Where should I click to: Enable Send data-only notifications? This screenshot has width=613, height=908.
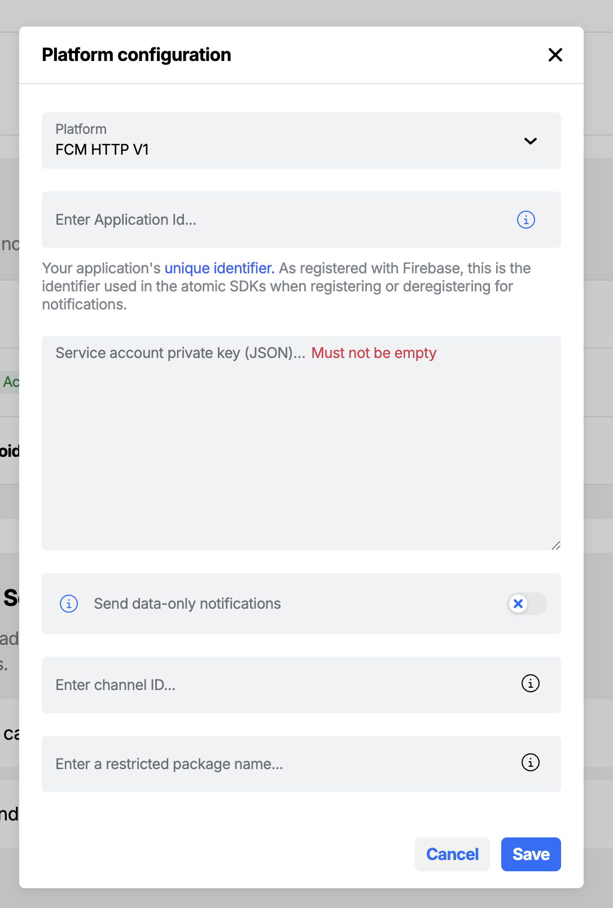click(526, 604)
